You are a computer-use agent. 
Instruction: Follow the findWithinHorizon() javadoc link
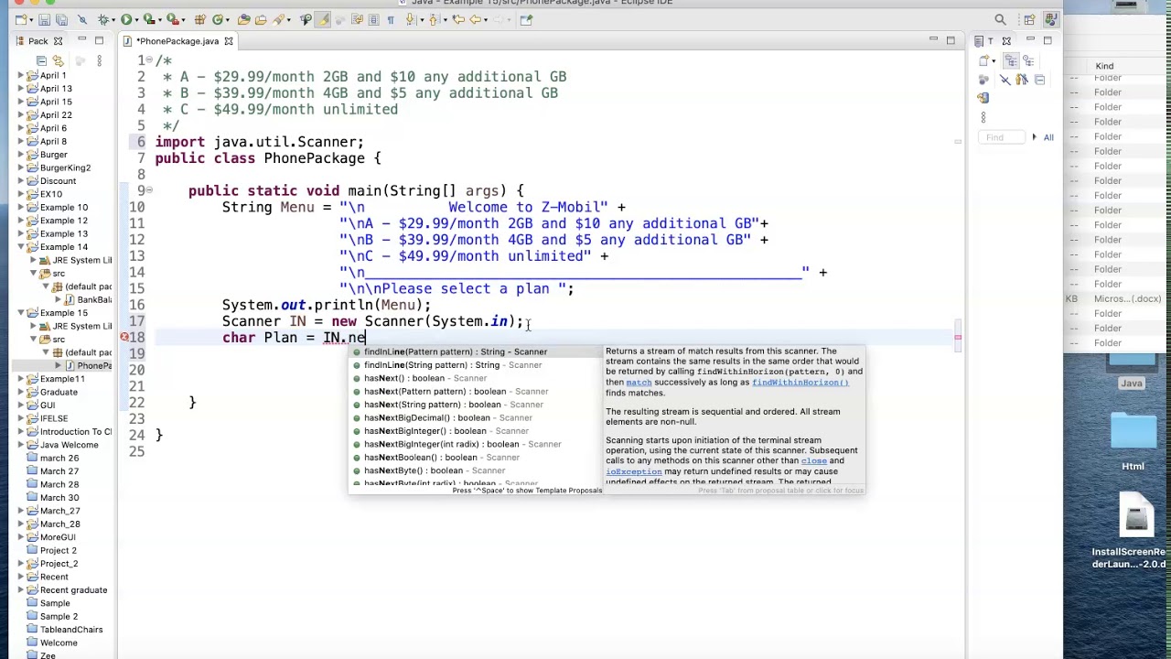800,383
